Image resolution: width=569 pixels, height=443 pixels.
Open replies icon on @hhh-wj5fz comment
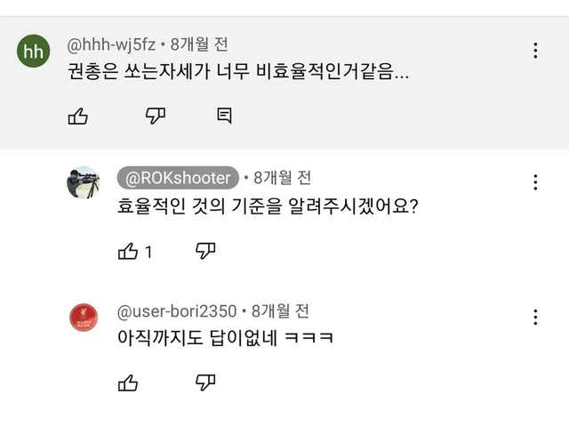(225, 116)
